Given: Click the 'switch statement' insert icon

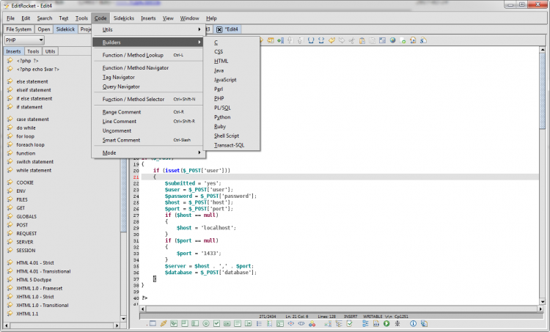Looking at the screenshot, I should [x=10, y=162].
